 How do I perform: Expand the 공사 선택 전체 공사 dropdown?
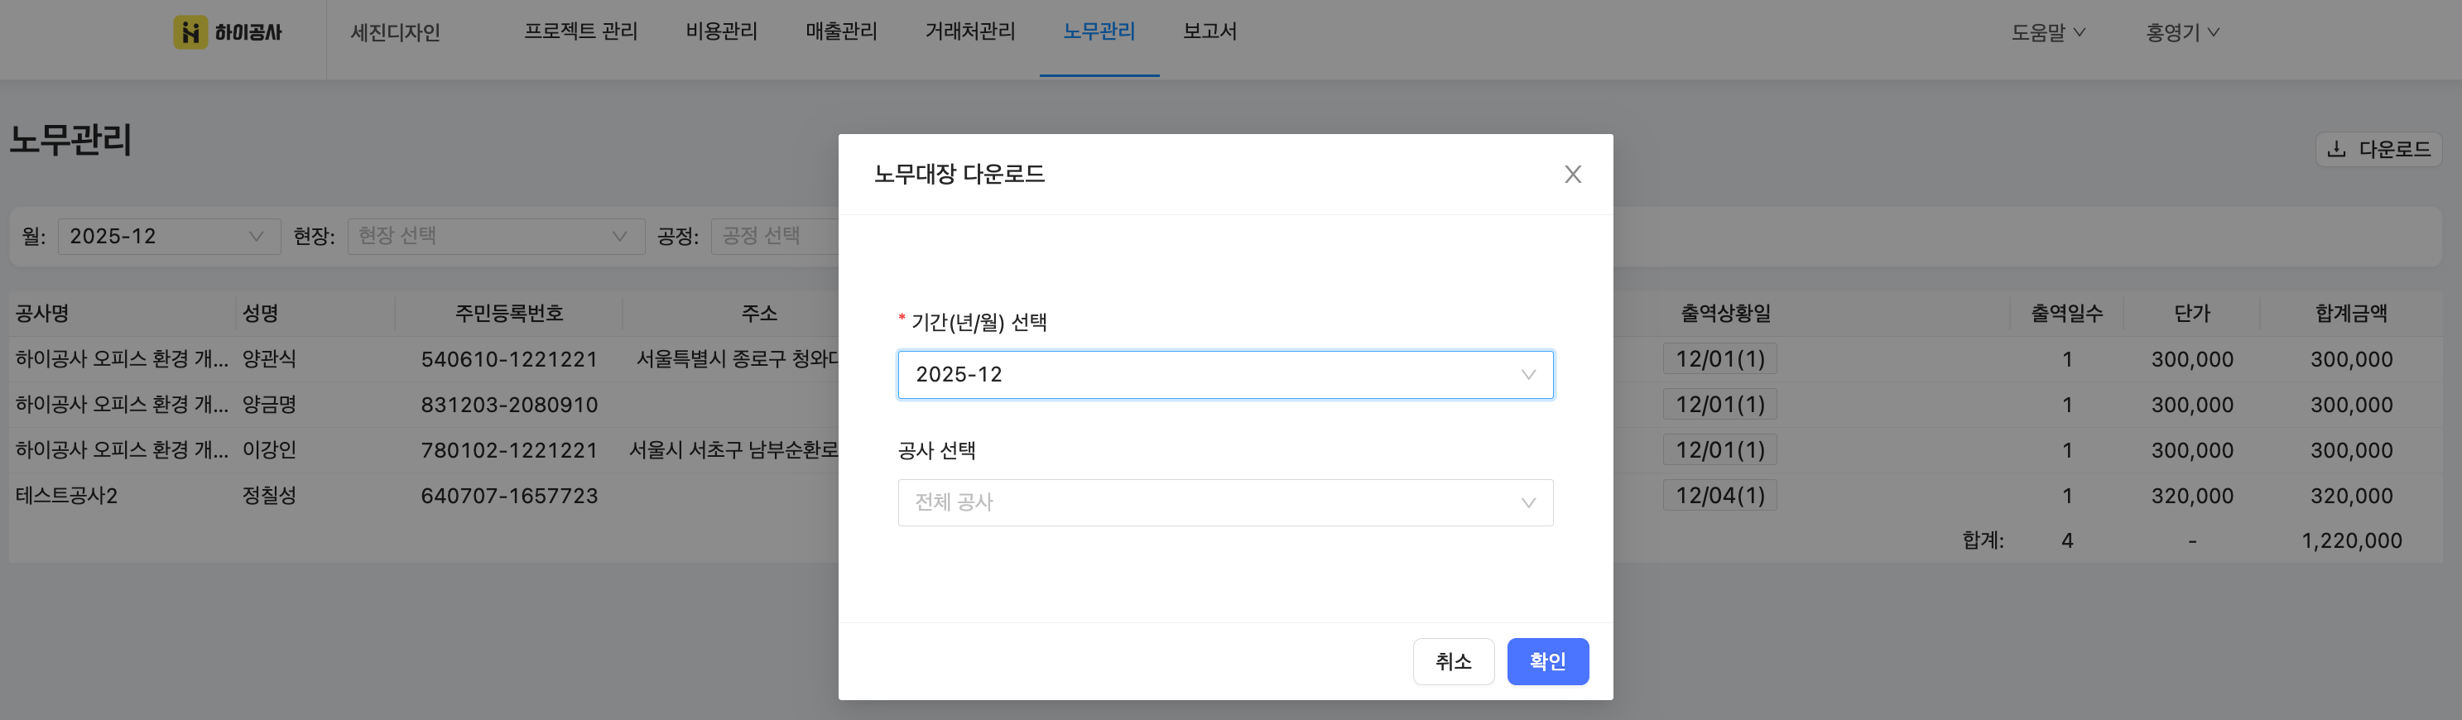point(1224,502)
